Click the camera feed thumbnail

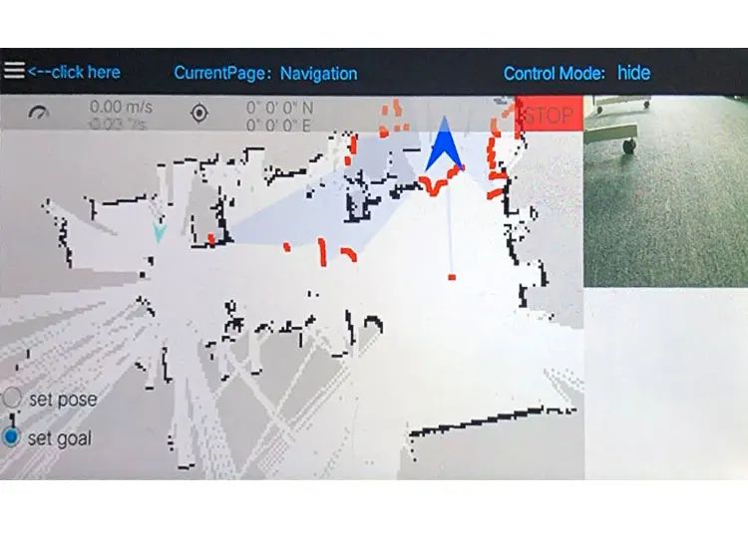(x=666, y=191)
